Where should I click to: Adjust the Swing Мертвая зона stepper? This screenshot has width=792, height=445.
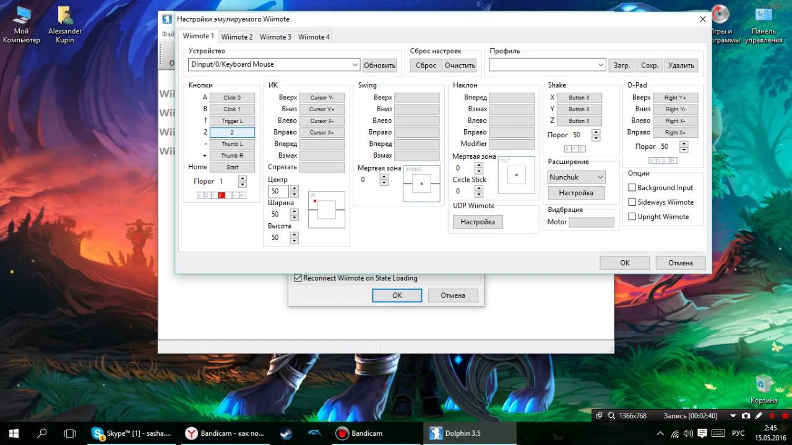coord(384,180)
